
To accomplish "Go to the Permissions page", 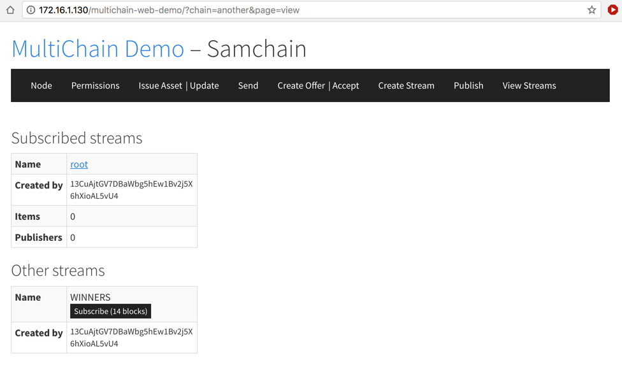I will 95,86.
